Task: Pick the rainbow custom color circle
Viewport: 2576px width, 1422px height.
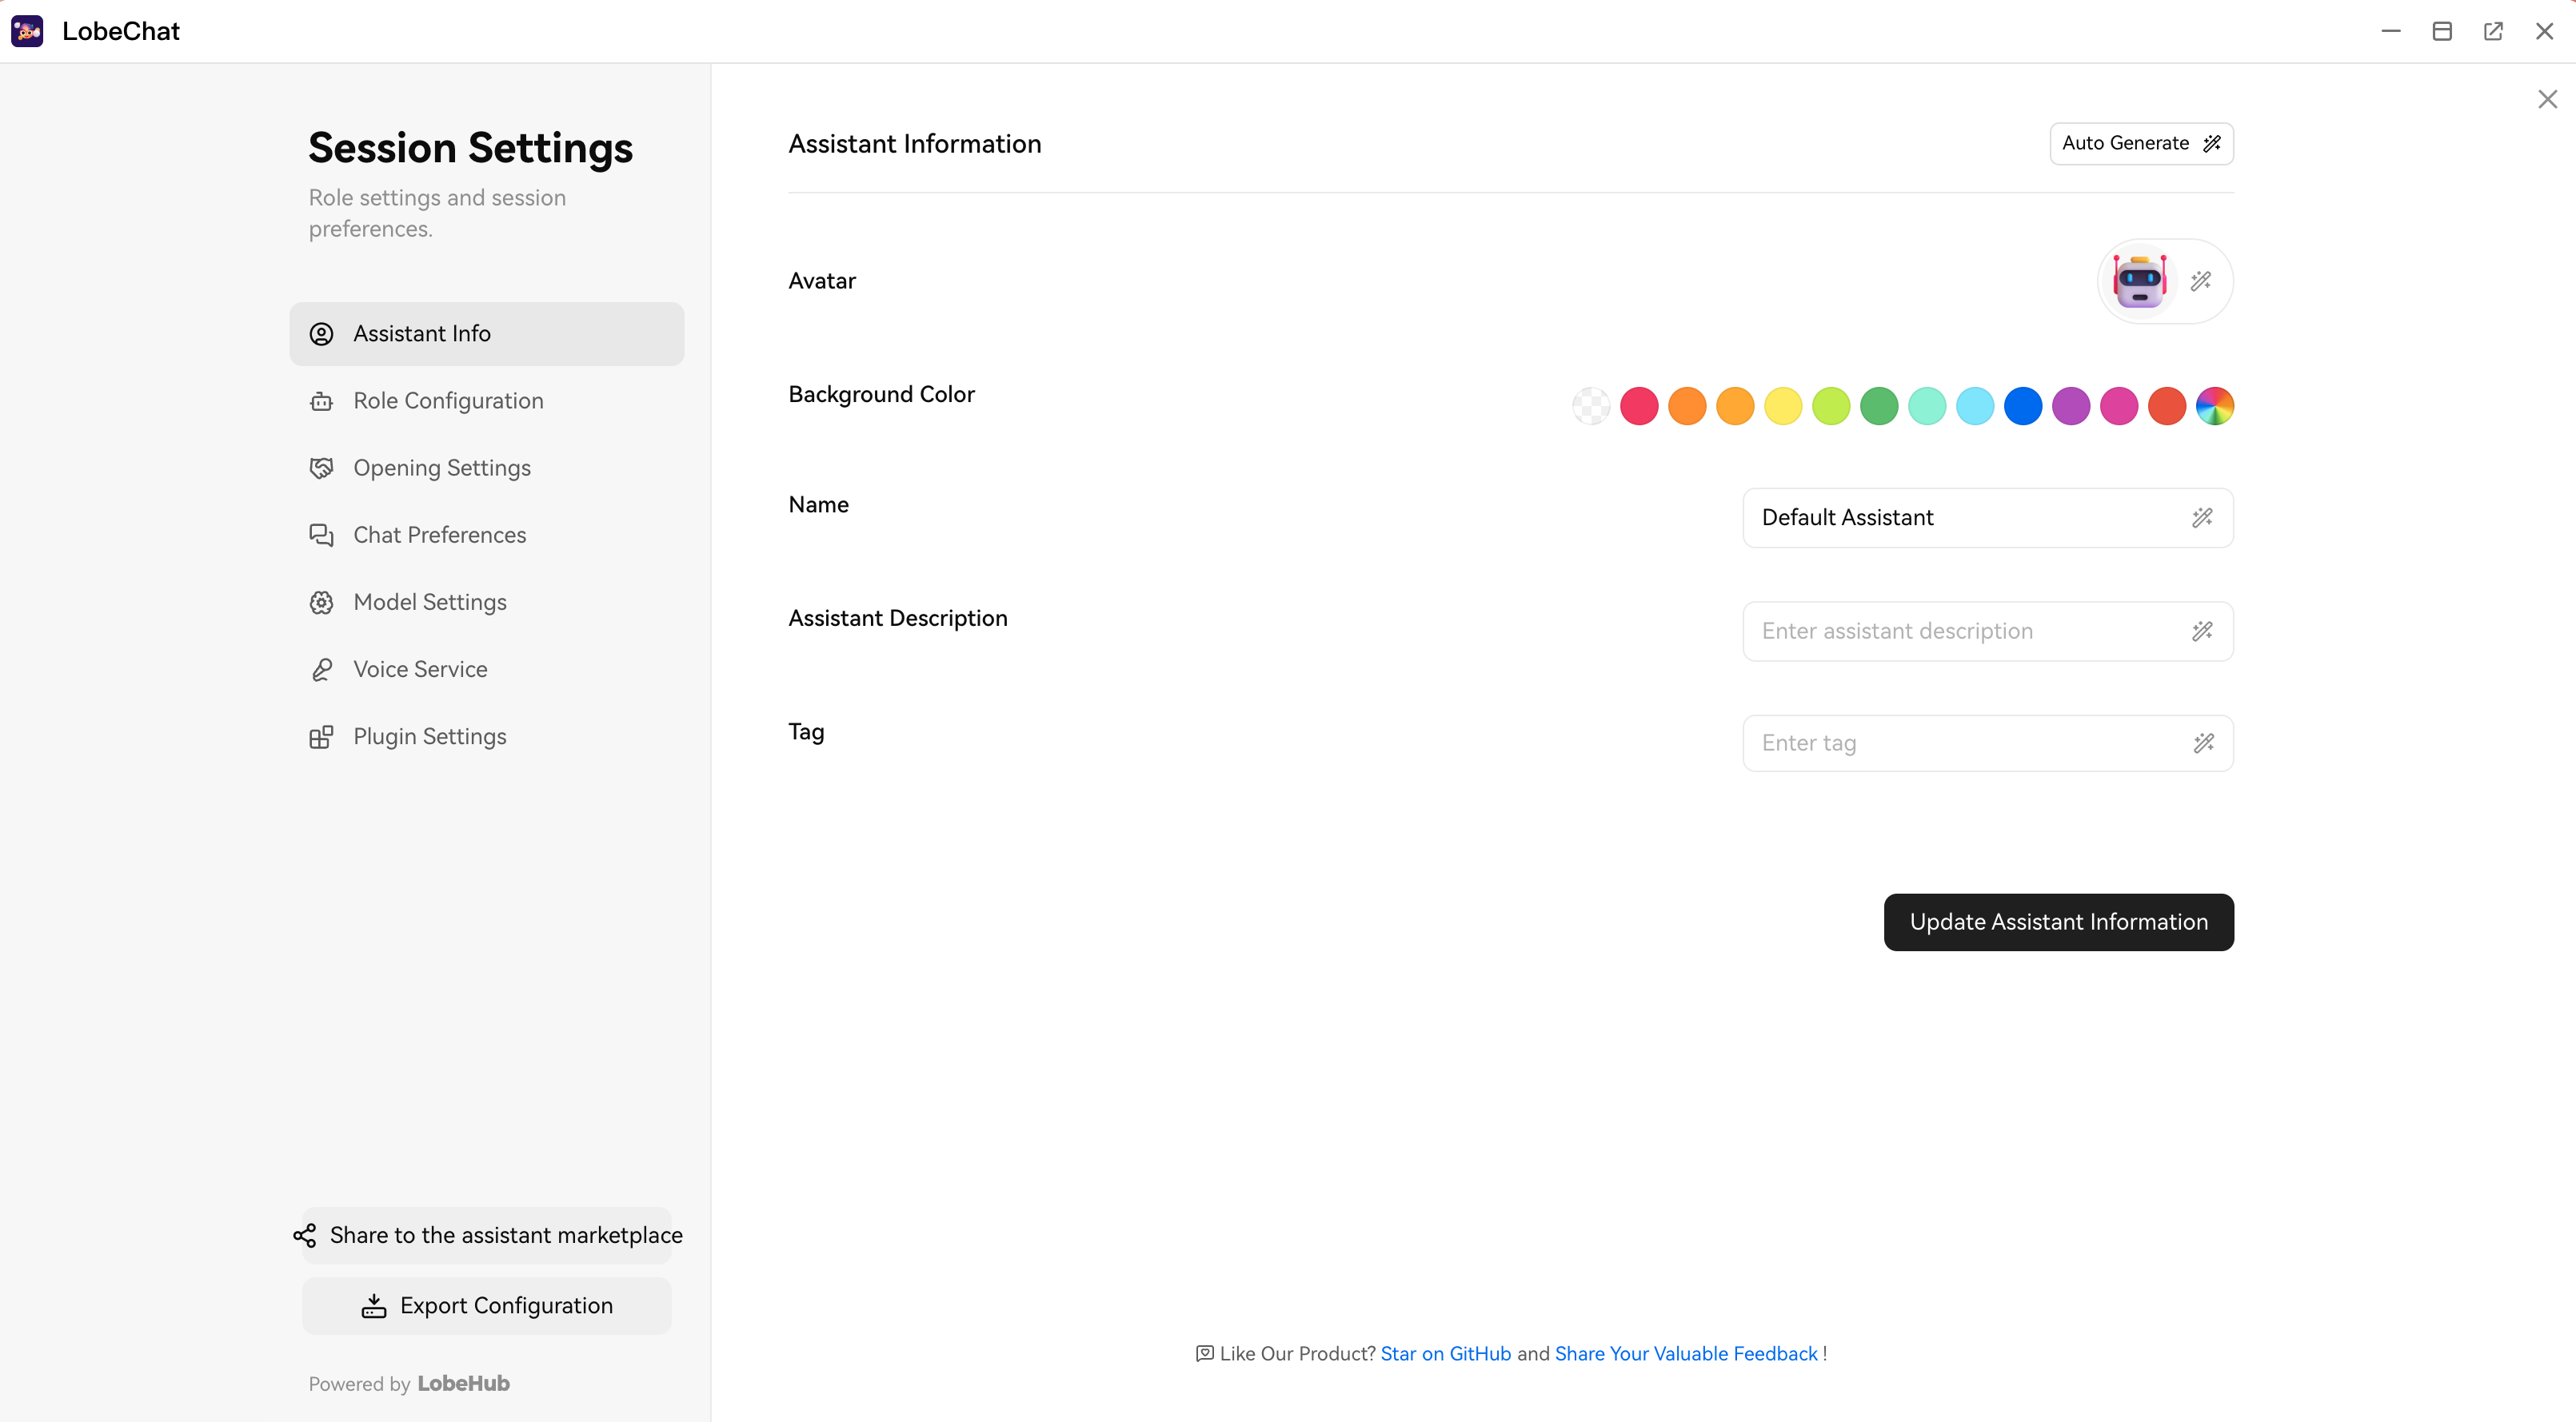Action: click(2215, 406)
